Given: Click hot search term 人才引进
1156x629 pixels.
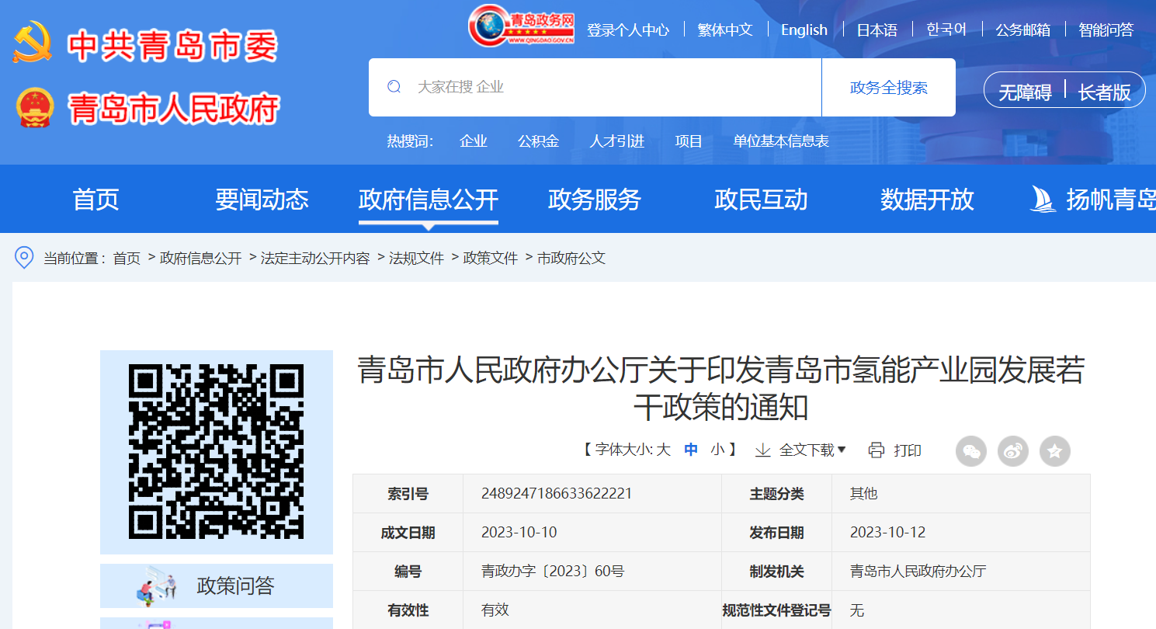Looking at the screenshot, I should [617, 141].
